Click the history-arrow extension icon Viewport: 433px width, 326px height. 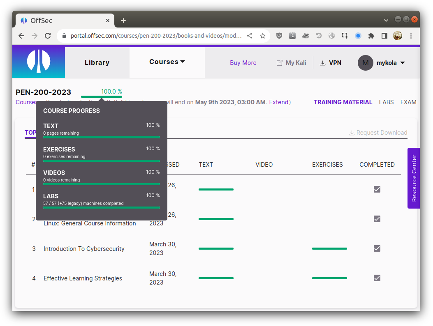pos(319,36)
